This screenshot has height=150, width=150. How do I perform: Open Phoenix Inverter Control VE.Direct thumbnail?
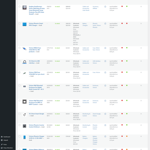click(25, 126)
